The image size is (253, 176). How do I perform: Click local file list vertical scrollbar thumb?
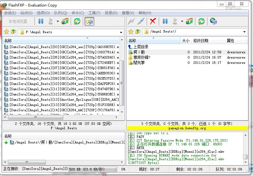click(x=122, y=83)
